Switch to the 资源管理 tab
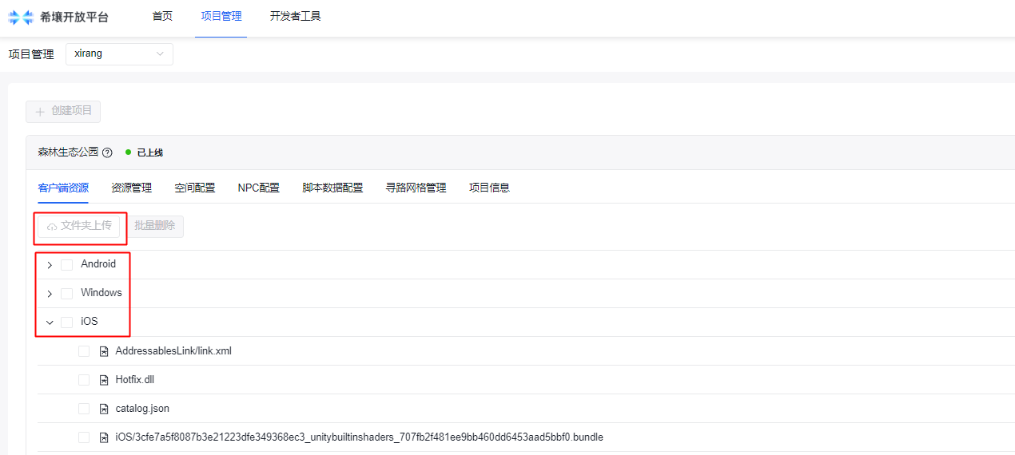This screenshot has height=455, width=1015. coord(131,188)
